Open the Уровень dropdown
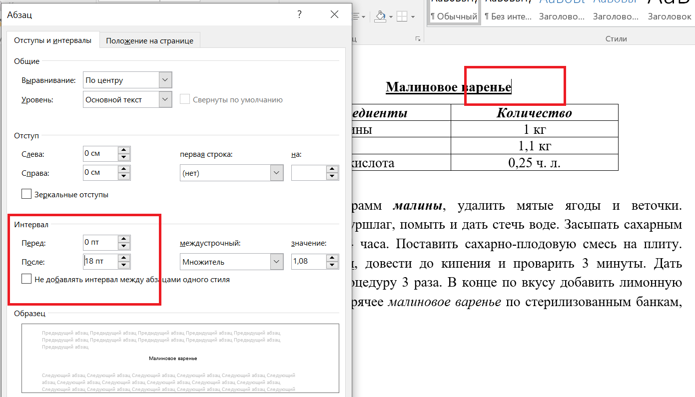The height and width of the screenshot is (397, 695). tap(165, 99)
